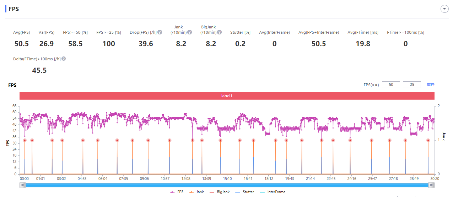Viewport: 453px width, 197px height.
Task: Click the FPS>=25 [%] value 100
Action: coord(109,44)
